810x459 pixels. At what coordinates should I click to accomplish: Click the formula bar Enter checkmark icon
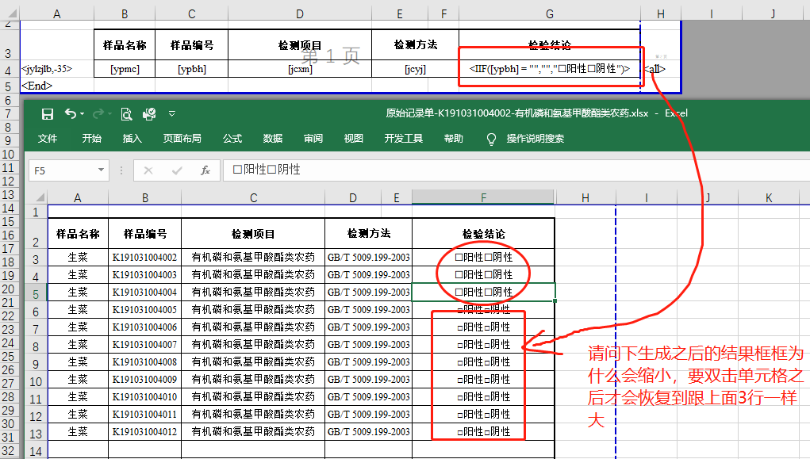tap(177, 170)
